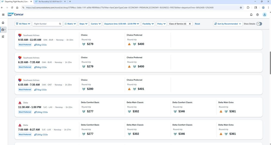Viewport: 271px width, 145px height.
Task: Open the Policy filter dropdown
Action: (x=161, y=24)
